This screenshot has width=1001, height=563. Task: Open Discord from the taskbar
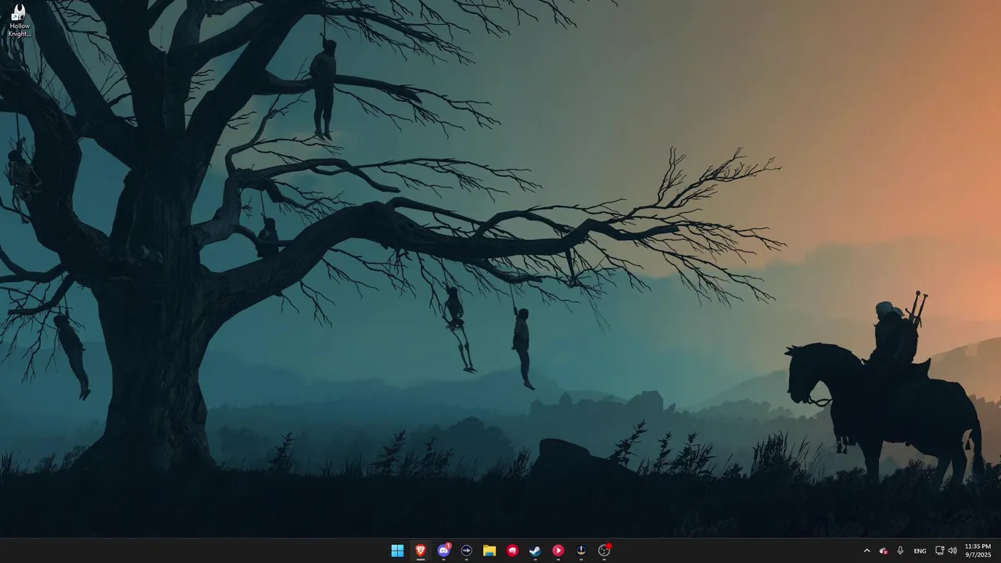tap(443, 550)
